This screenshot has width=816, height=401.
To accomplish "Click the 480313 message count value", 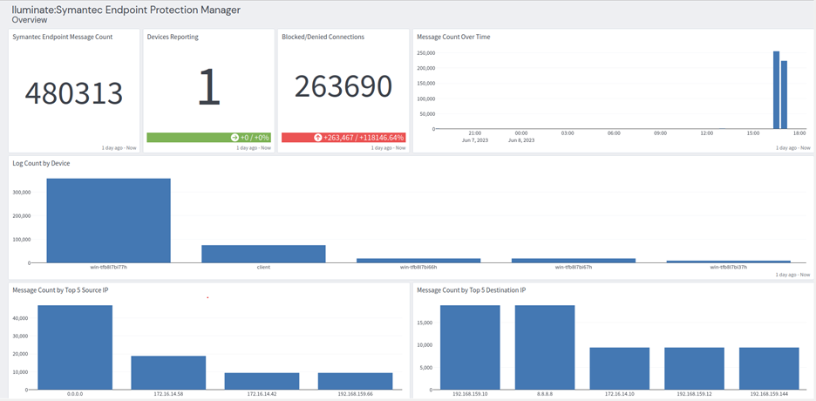I will point(73,93).
